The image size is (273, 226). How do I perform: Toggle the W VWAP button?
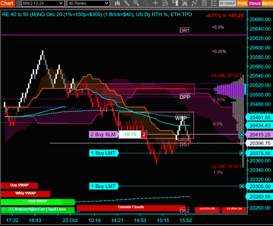pyautogui.click(x=228, y=4)
